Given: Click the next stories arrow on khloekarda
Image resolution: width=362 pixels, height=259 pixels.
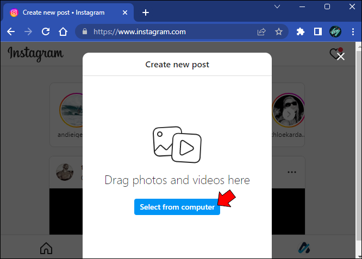Looking at the screenshot, I should click(x=289, y=114).
